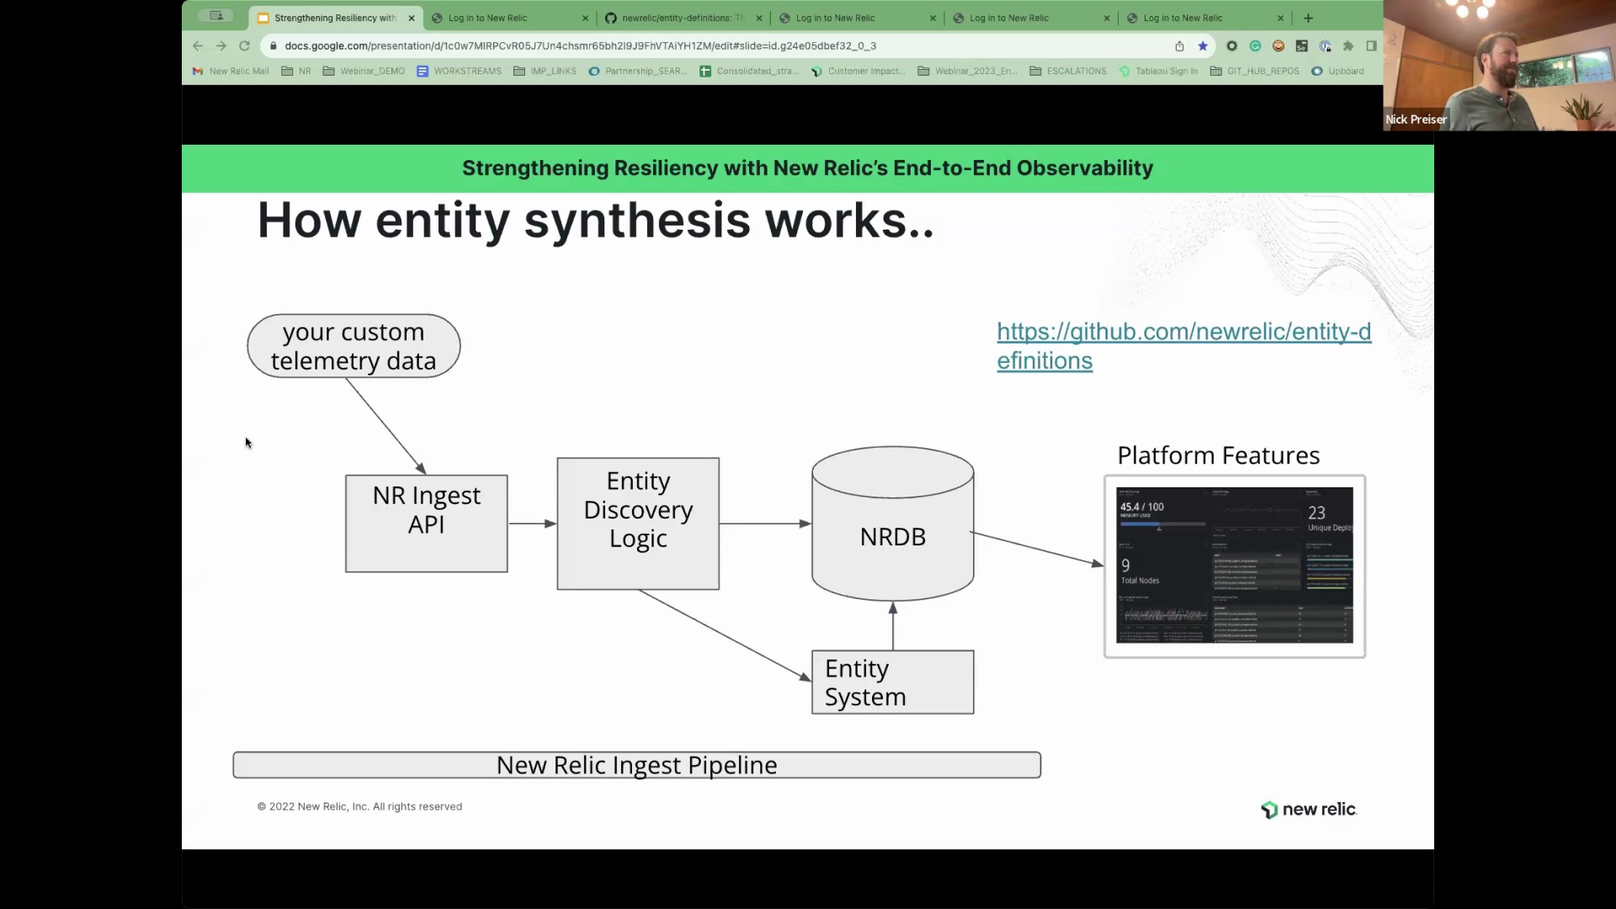The width and height of the screenshot is (1616, 909).
Task: Open the WORKSTREAMS bookmark
Action: (459, 71)
